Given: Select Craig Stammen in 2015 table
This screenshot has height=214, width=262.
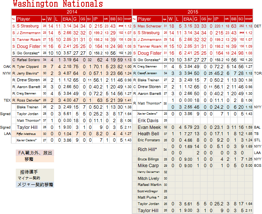Looking at the screenshot, I should tap(147, 67).
